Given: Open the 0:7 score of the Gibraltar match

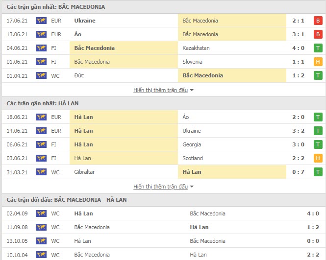Looking at the screenshot, I should tap(298, 172).
